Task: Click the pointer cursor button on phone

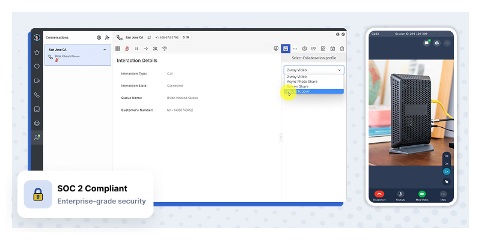Action: point(447,182)
